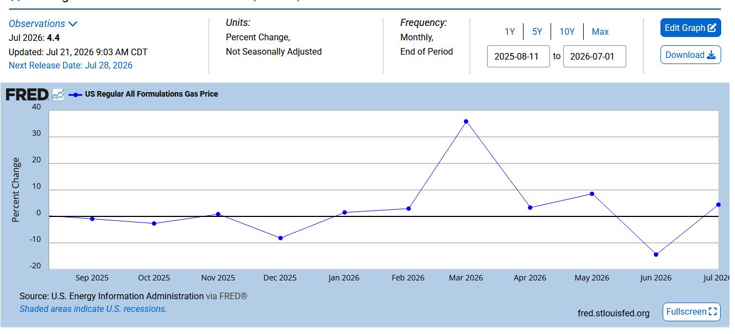Click Shaded areas indicate U.S. recessions text

tap(93, 309)
